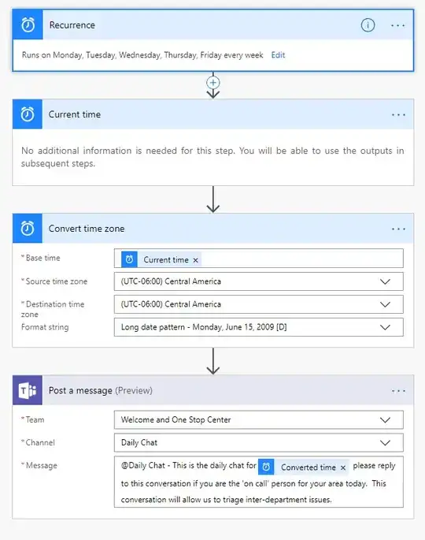Screen dimensions: 425x540
Task: Select the Current time step title
Action: [x=75, y=114]
